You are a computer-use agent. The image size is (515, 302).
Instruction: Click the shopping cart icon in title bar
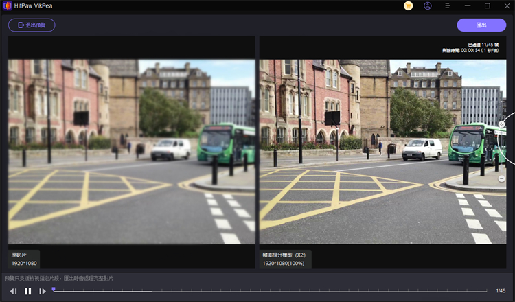(409, 5)
